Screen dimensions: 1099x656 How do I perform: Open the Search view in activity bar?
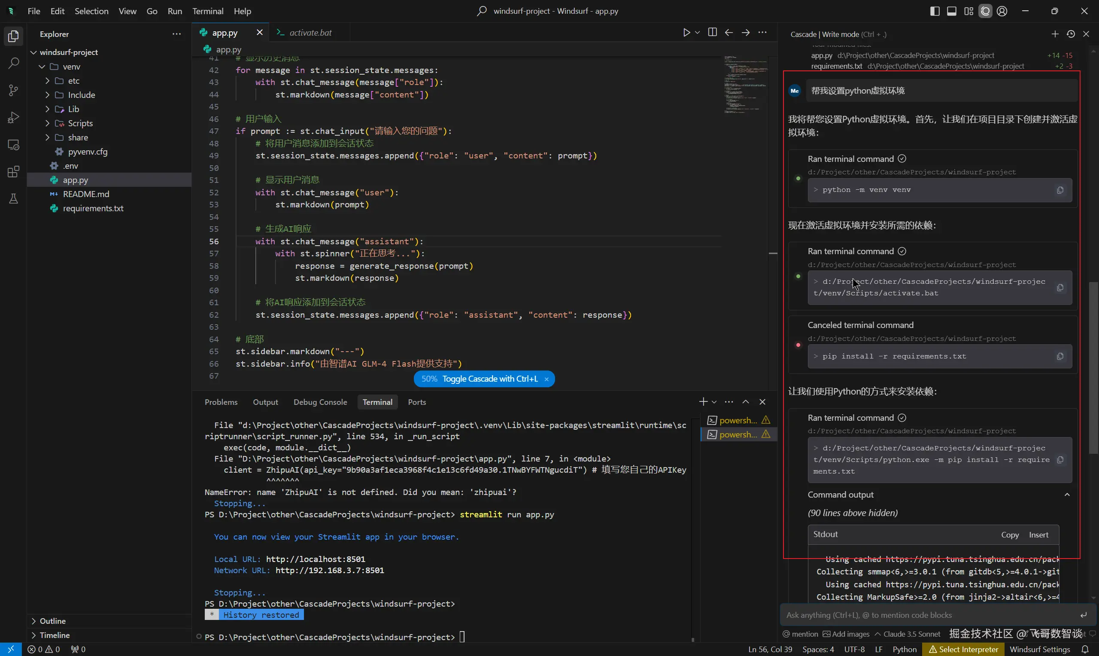pos(13,63)
